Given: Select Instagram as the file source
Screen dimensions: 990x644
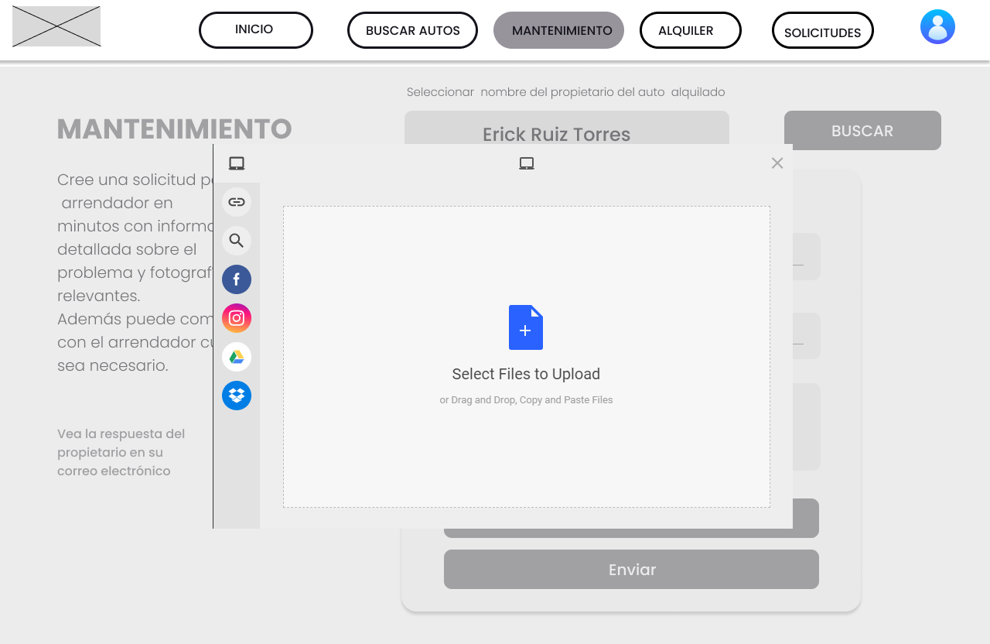Looking at the screenshot, I should (x=237, y=318).
